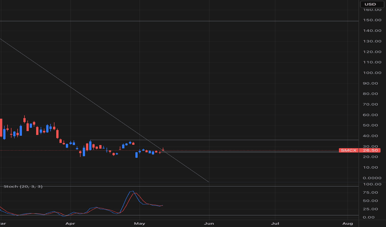The image size is (386, 227).
Task: Click the USD currency button
Action: (372, 4)
